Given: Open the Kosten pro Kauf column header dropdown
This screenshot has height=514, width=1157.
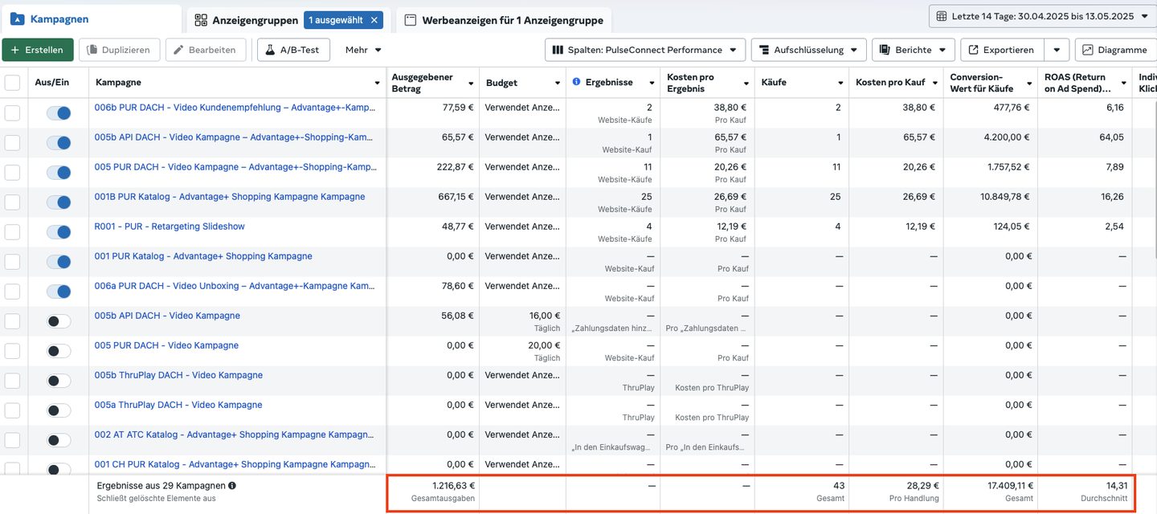Looking at the screenshot, I should pyautogui.click(x=934, y=83).
